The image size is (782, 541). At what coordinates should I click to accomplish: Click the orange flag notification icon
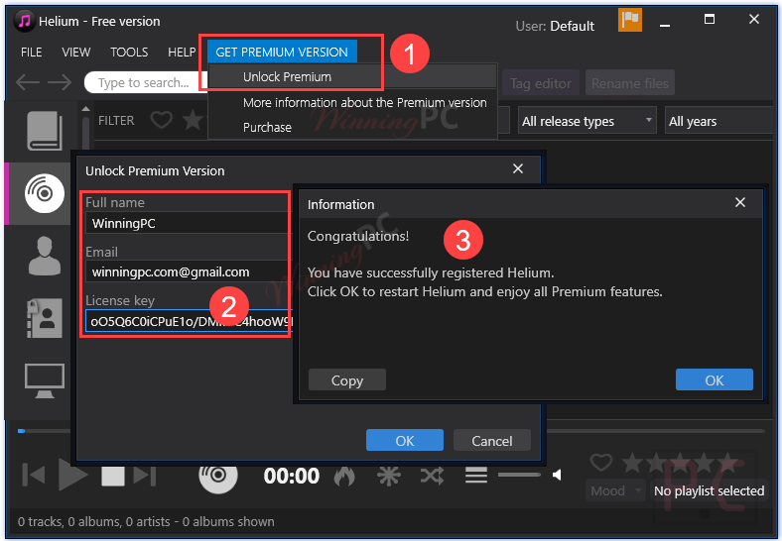630,20
